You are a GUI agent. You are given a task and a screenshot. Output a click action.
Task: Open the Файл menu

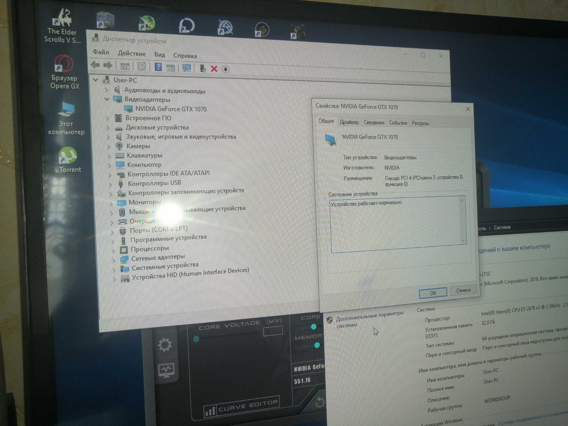101,52
